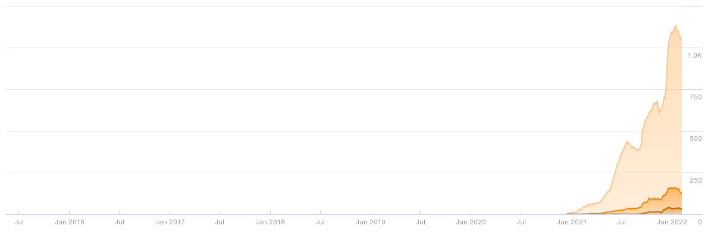Click the Jul label between Jan 2019 and Jan 2020

pos(421,222)
